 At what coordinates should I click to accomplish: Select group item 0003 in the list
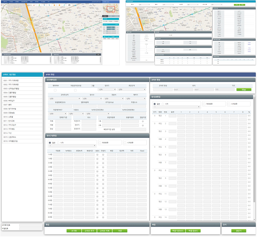point(22,89)
